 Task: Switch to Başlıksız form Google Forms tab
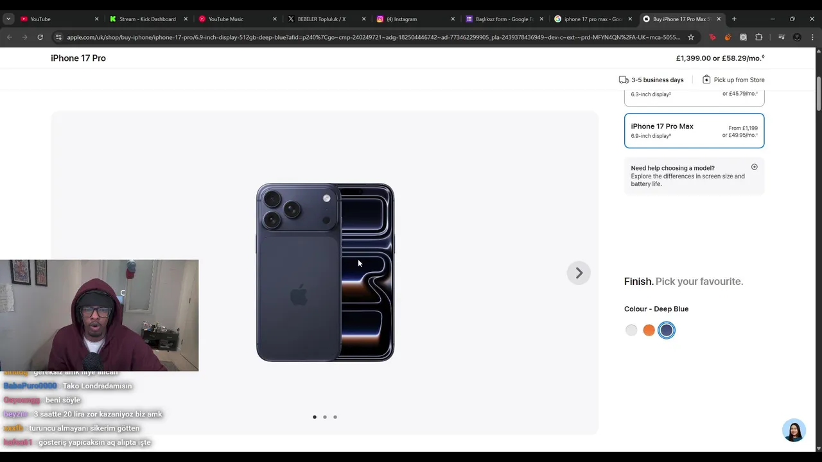coord(505,19)
